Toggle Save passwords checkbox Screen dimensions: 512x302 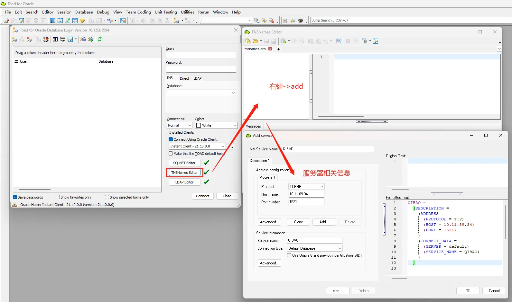(15, 197)
